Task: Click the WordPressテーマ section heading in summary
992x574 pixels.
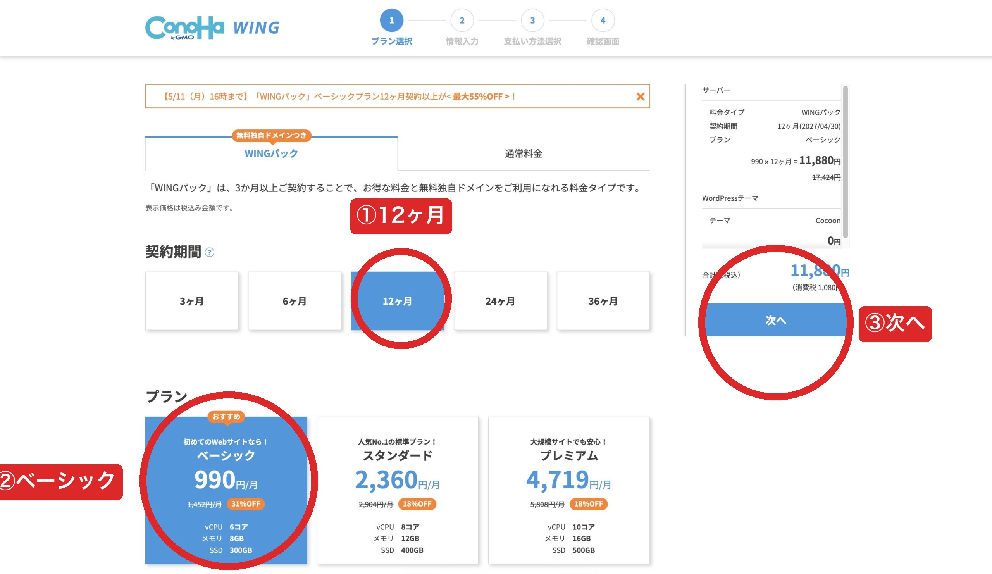Action: click(x=730, y=198)
